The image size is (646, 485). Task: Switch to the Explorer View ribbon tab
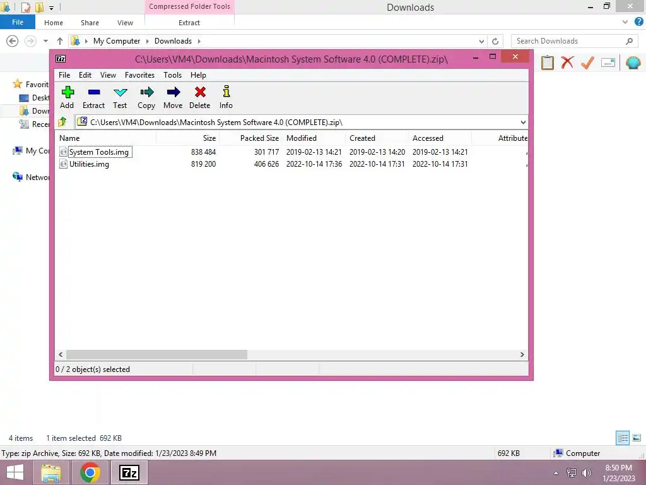pyautogui.click(x=125, y=23)
